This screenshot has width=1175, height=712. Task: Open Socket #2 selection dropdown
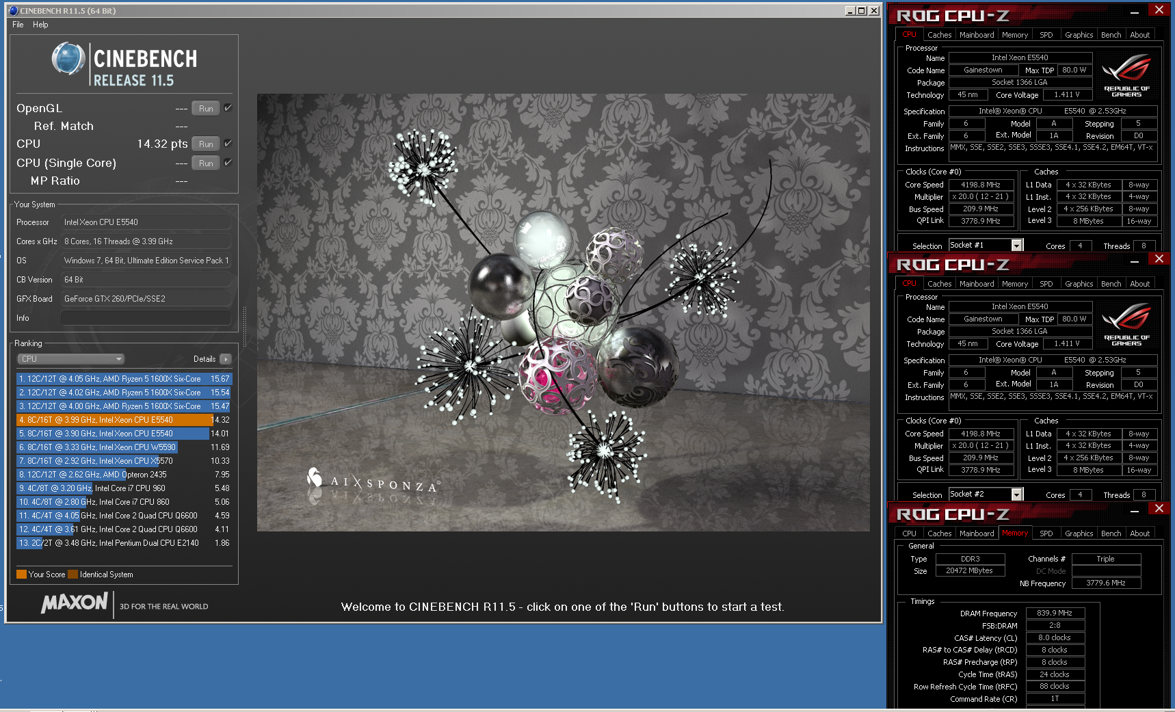(1016, 495)
